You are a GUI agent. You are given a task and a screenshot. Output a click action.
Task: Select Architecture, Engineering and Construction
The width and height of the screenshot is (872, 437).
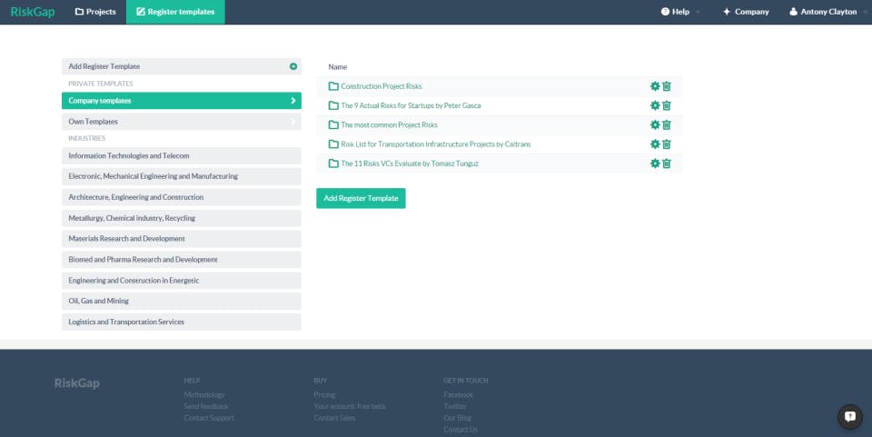182,197
